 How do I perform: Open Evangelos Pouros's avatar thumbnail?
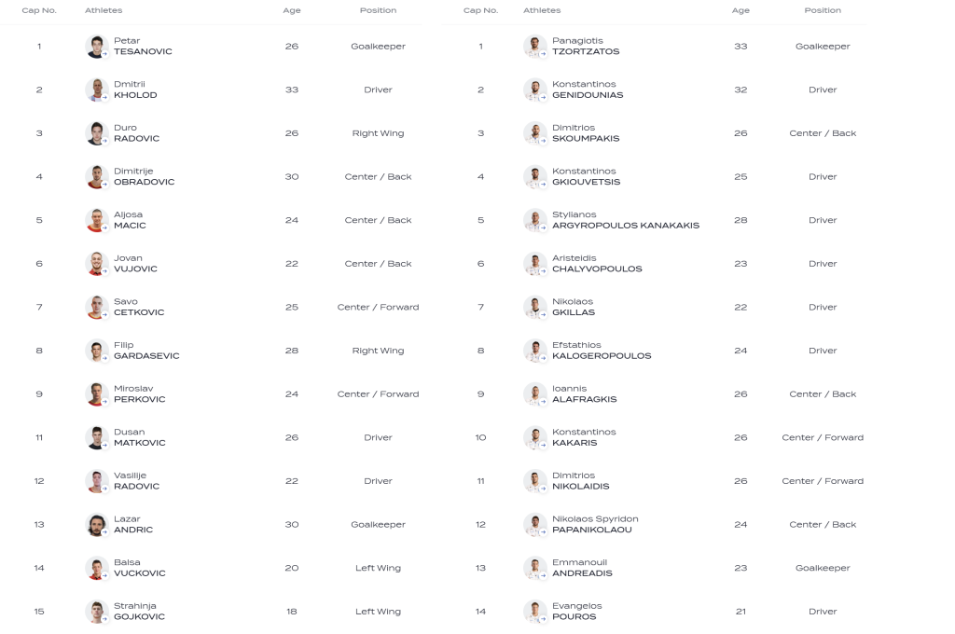534,612
